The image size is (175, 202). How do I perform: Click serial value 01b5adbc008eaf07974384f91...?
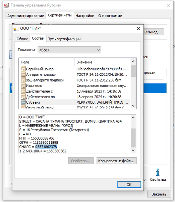coord(102,69)
